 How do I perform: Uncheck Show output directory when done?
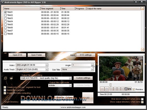(142, 102)
